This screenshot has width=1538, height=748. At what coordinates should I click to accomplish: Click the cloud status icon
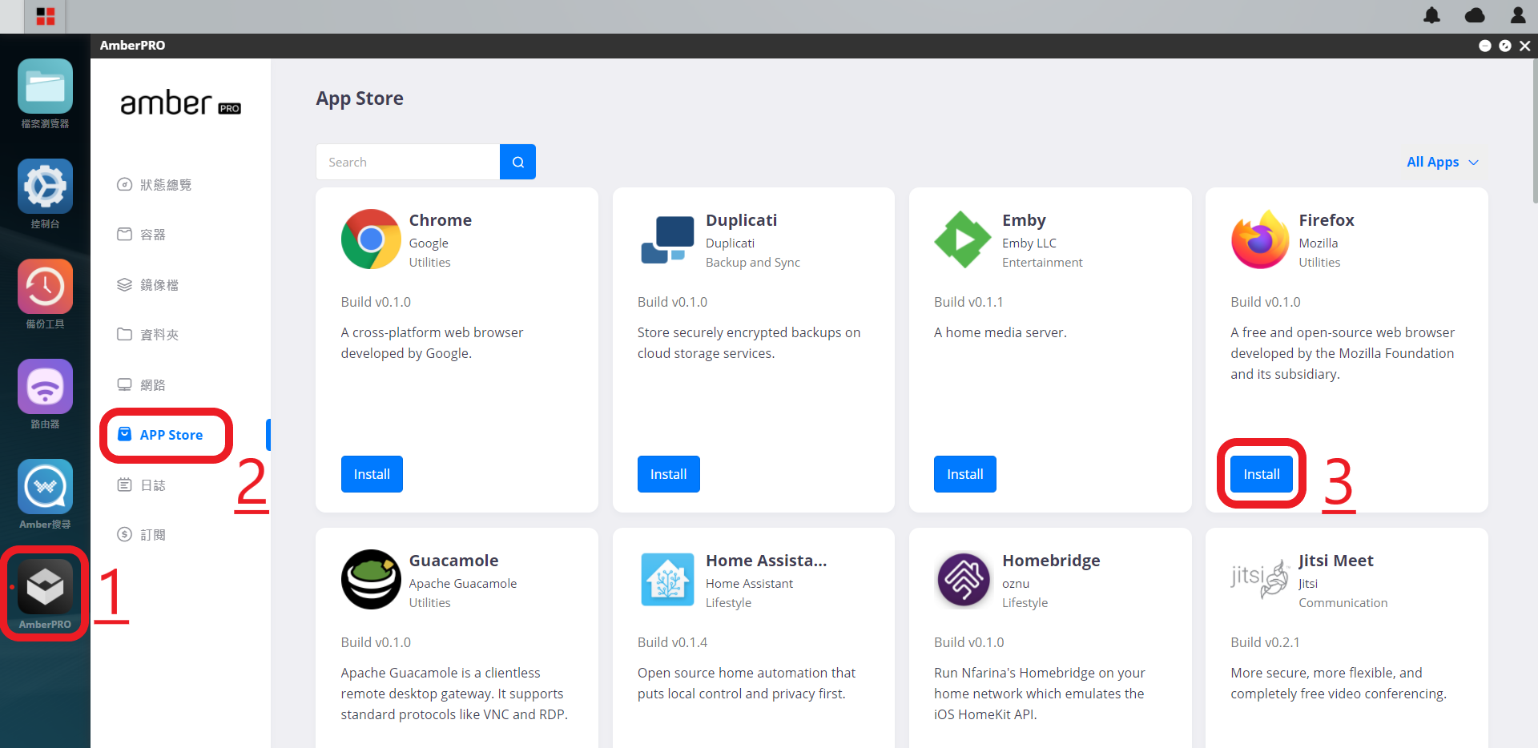coord(1475,15)
